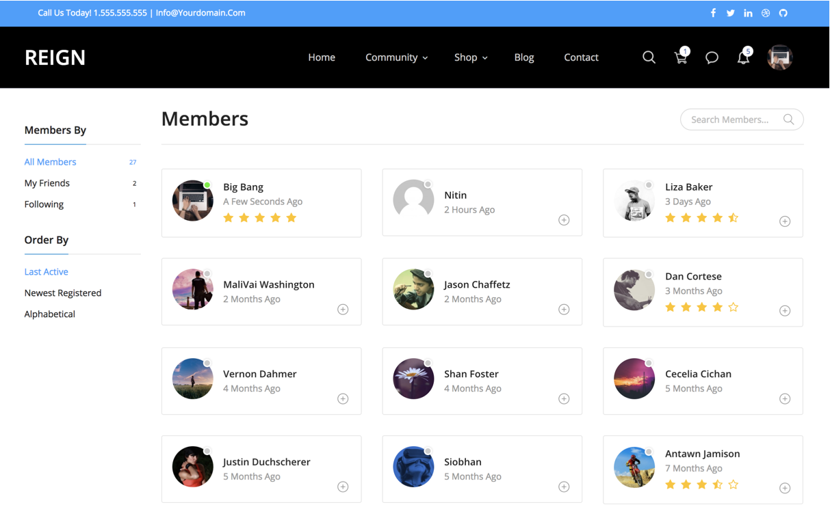Filter by My Friends
The height and width of the screenshot is (520, 830).
click(x=47, y=183)
